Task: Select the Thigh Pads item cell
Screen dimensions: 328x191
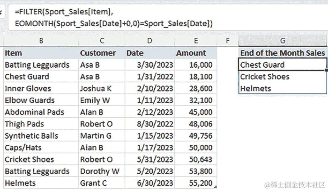Action: (41, 124)
